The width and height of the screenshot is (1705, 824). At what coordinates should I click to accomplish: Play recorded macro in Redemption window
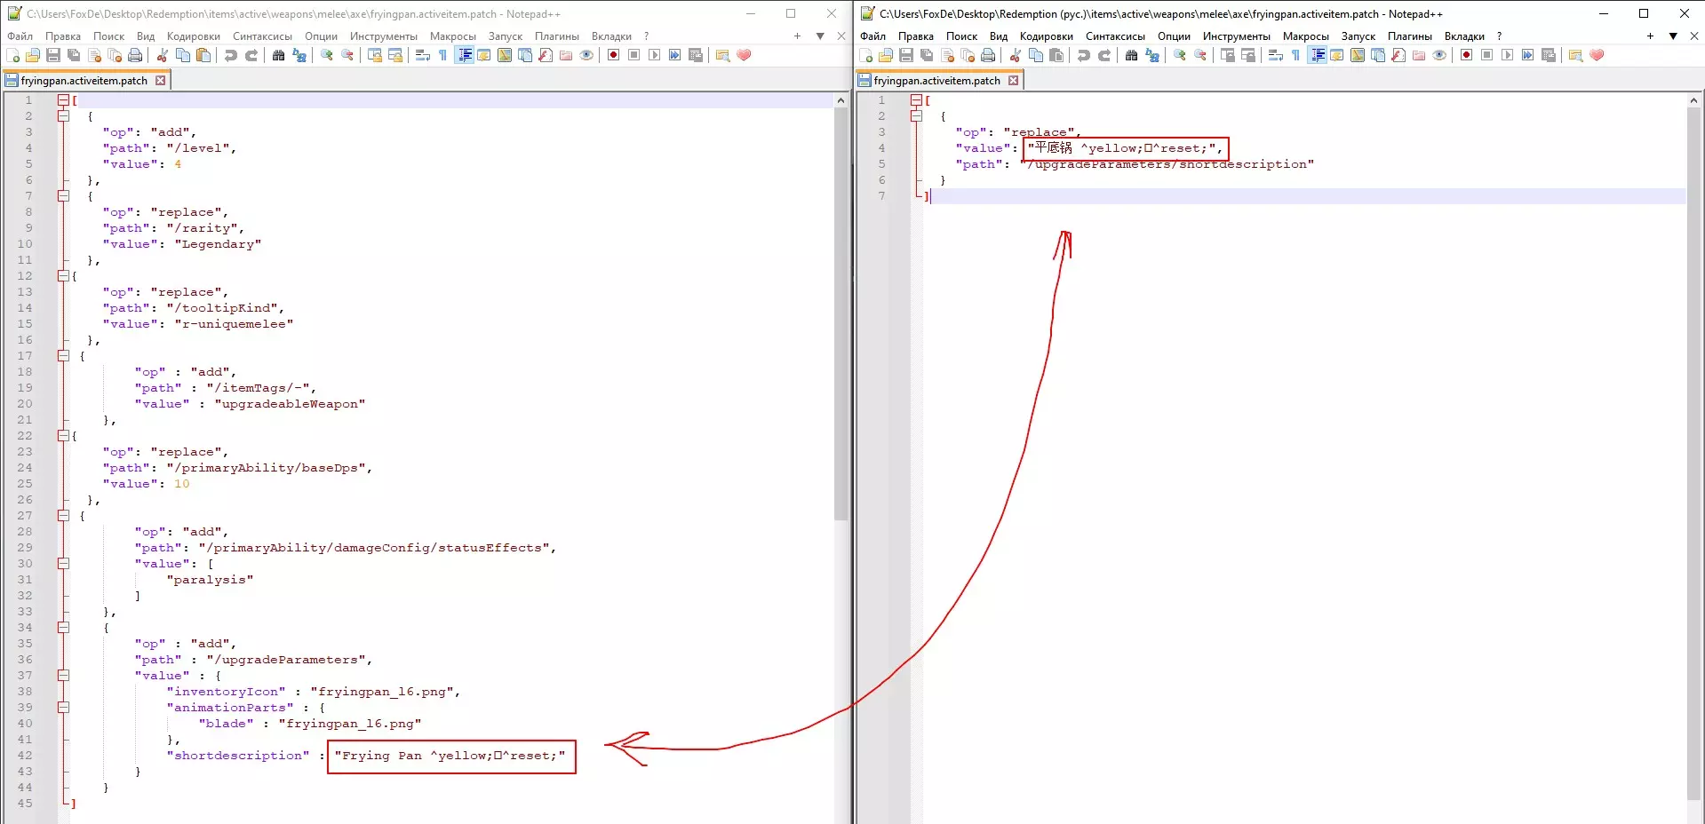(654, 55)
